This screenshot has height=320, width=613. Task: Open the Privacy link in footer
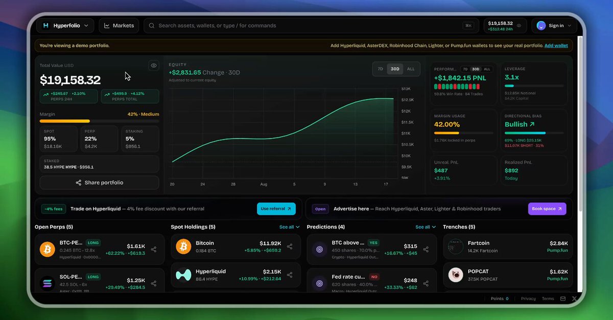(528, 299)
